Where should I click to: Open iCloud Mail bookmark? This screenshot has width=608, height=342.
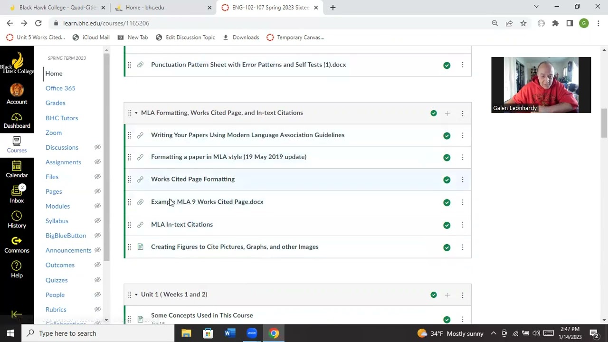(91, 37)
